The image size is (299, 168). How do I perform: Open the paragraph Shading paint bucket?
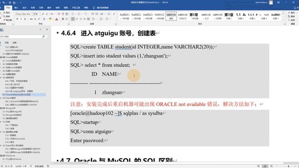click(101, 19)
